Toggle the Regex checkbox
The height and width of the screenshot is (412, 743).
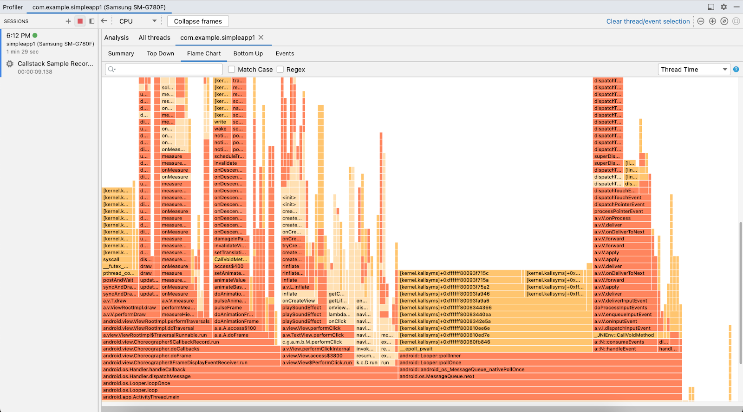280,70
